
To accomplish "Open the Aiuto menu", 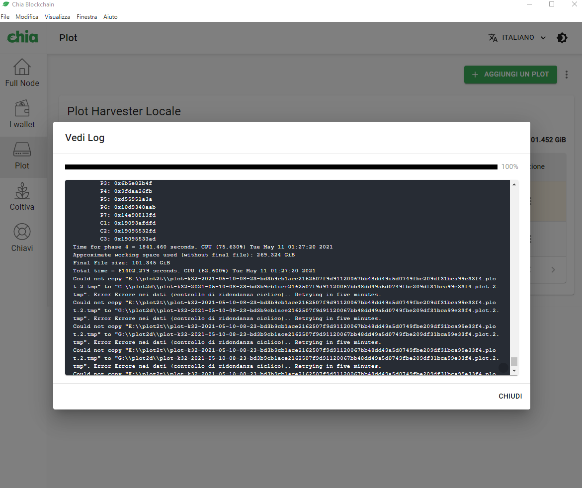I will click(110, 17).
